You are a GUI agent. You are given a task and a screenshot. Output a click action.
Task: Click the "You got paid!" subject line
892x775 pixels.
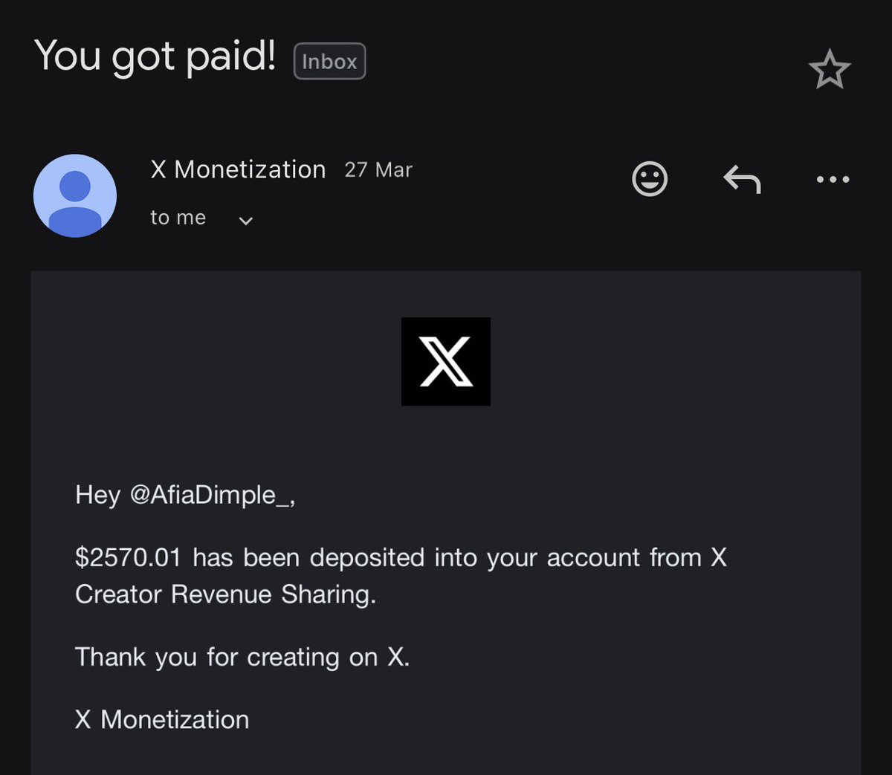coord(155,56)
